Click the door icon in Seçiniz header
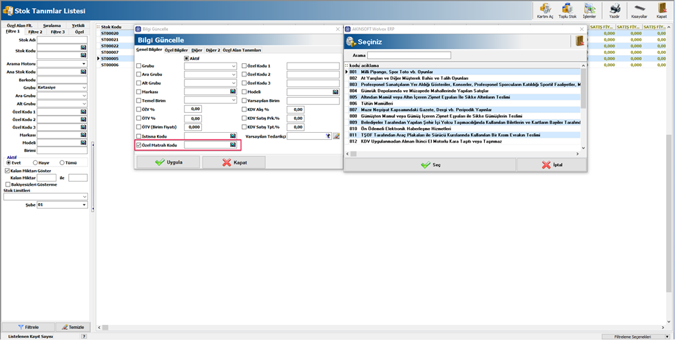This screenshot has height=340, width=675. 579,41
